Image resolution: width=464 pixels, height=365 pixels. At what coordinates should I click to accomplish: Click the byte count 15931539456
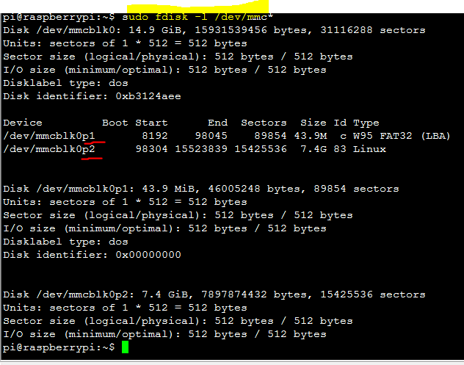coord(231,30)
